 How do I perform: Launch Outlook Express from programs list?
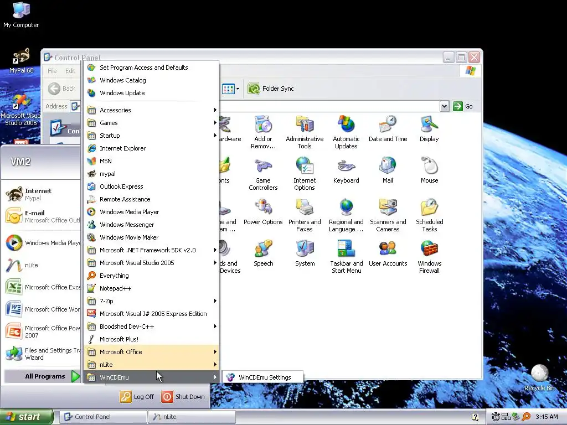point(151,186)
